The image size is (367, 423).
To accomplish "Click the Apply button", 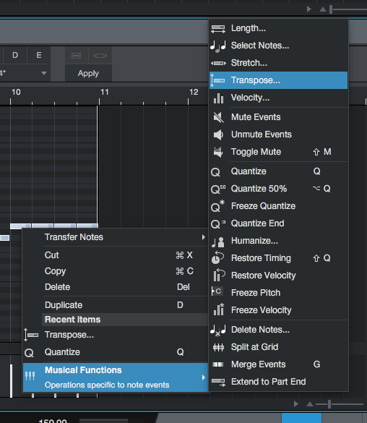I will pyautogui.click(x=88, y=73).
